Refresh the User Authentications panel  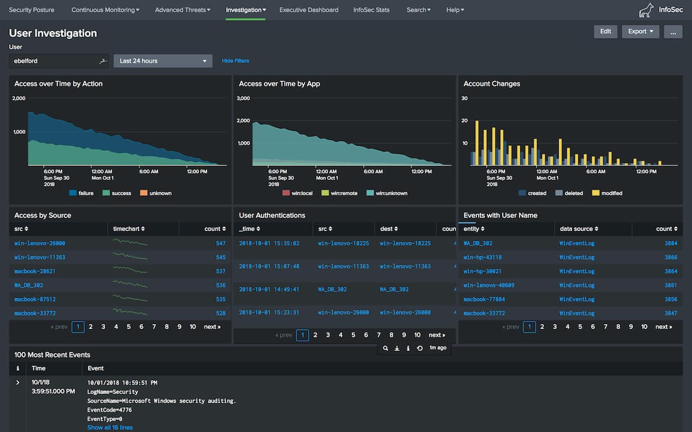click(419, 348)
